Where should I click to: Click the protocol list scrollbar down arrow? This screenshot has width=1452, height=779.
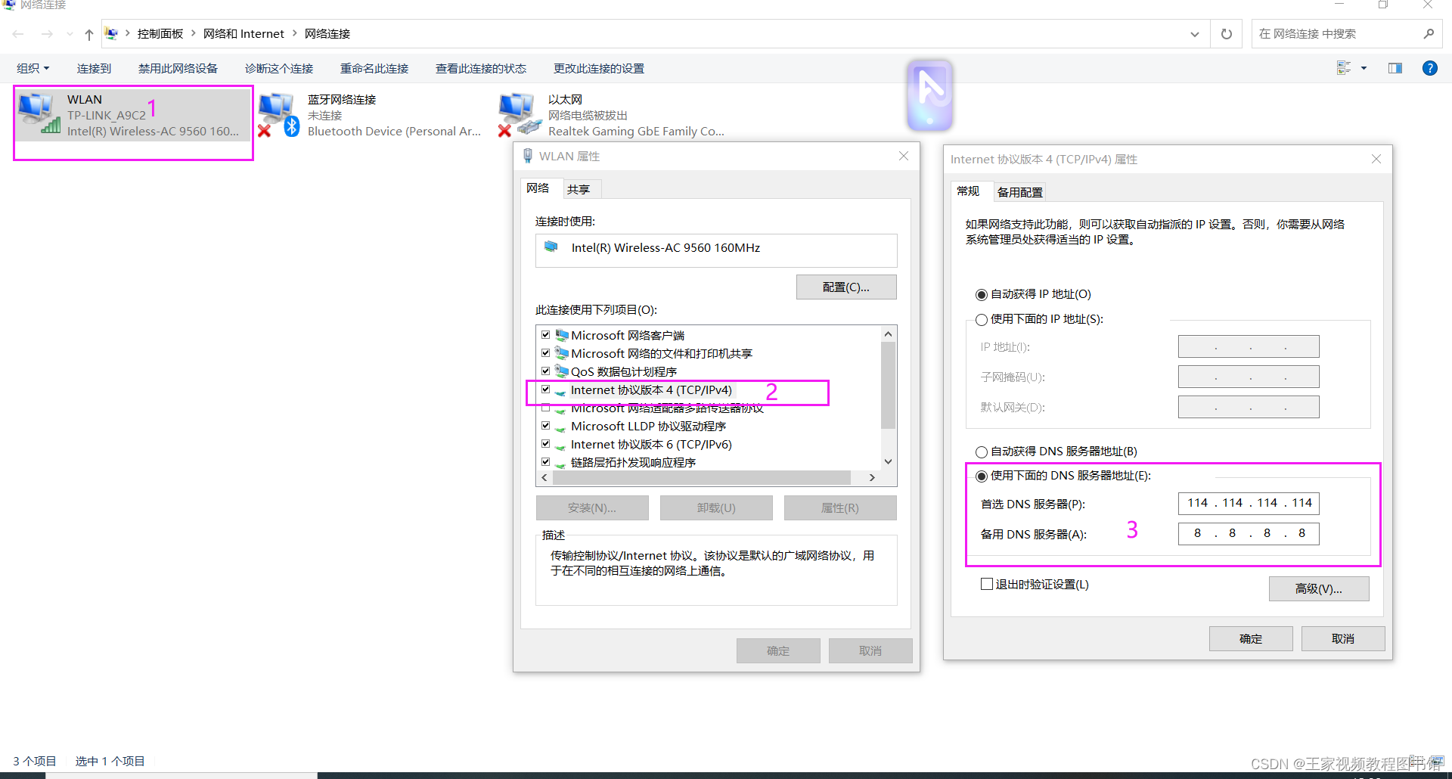887,461
